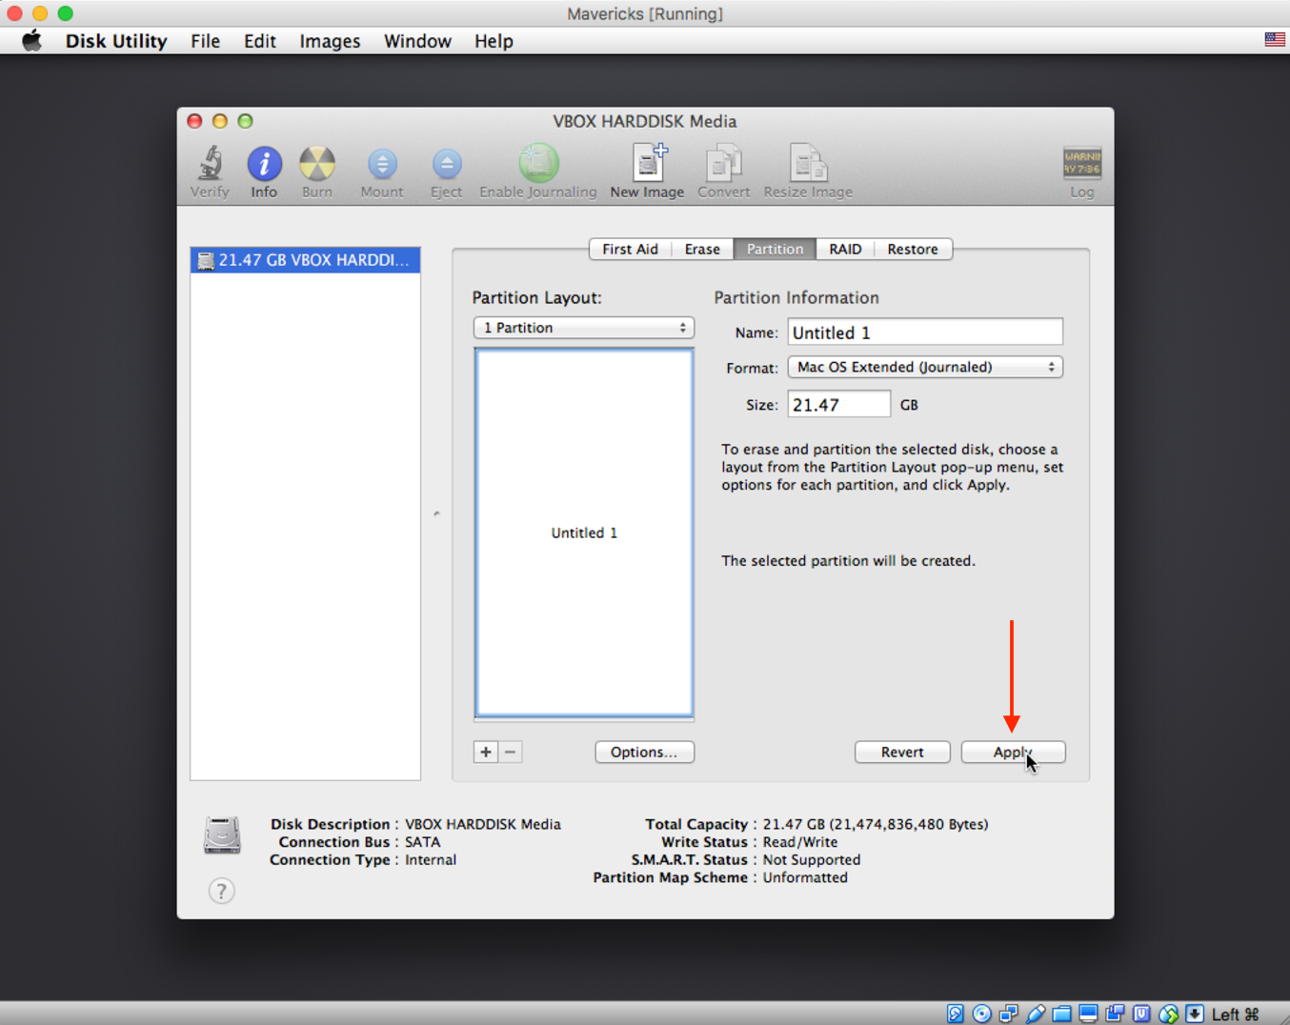Click the Burn disc icon

tap(317, 165)
